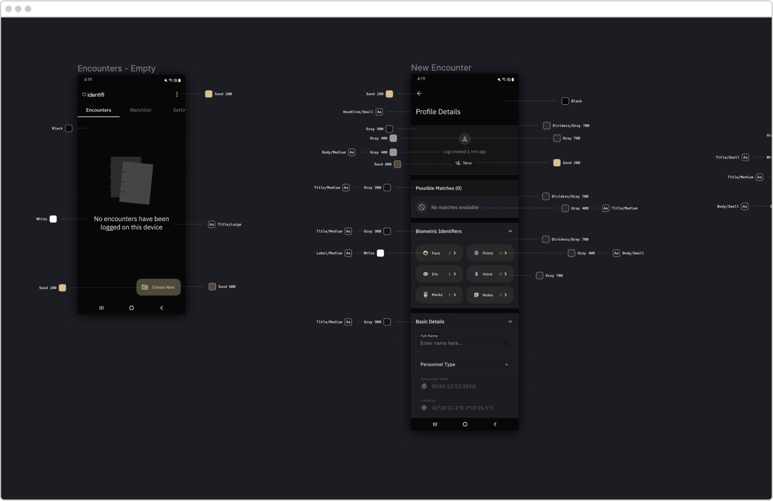The height and width of the screenshot is (501, 773).
Task: Click the Full Name input field
Action: [x=464, y=343]
